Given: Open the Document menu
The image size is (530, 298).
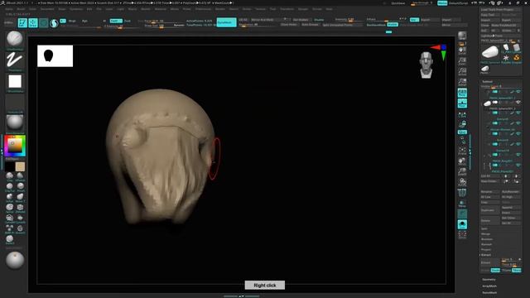Looking at the screenshot, I should [x=47, y=9].
